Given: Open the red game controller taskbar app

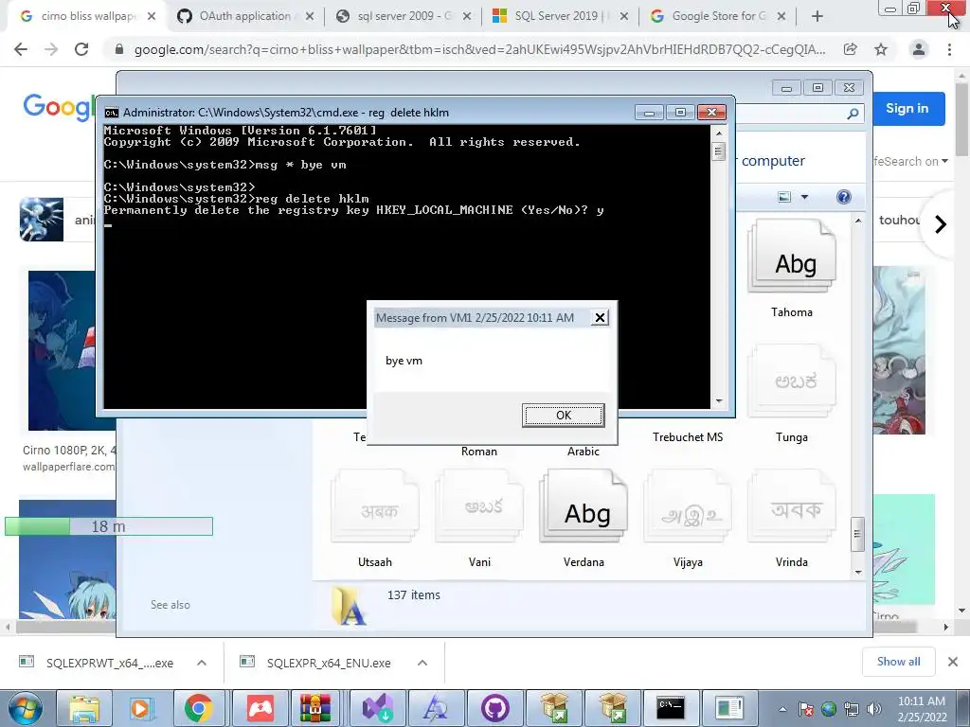Looking at the screenshot, I should point(260,708).
